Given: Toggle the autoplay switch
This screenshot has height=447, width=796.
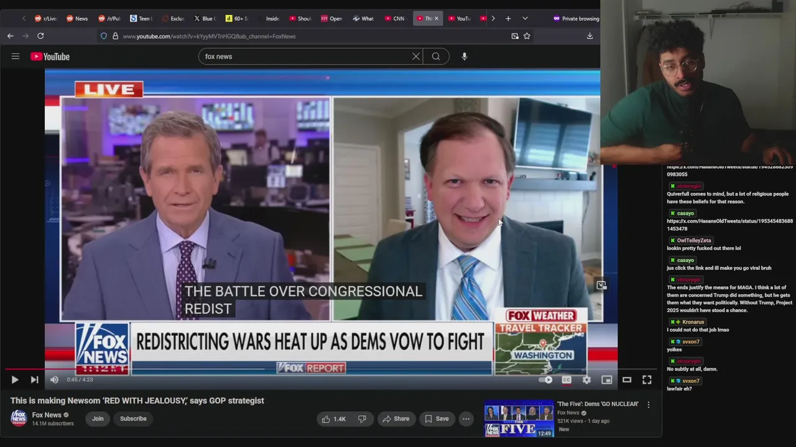Looking at the screenshot, I should (x=545, y=380).
